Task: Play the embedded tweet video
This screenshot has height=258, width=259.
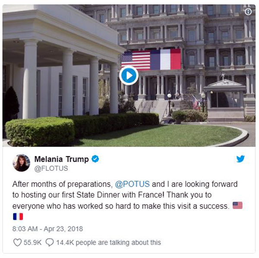Action: [129, 76]
